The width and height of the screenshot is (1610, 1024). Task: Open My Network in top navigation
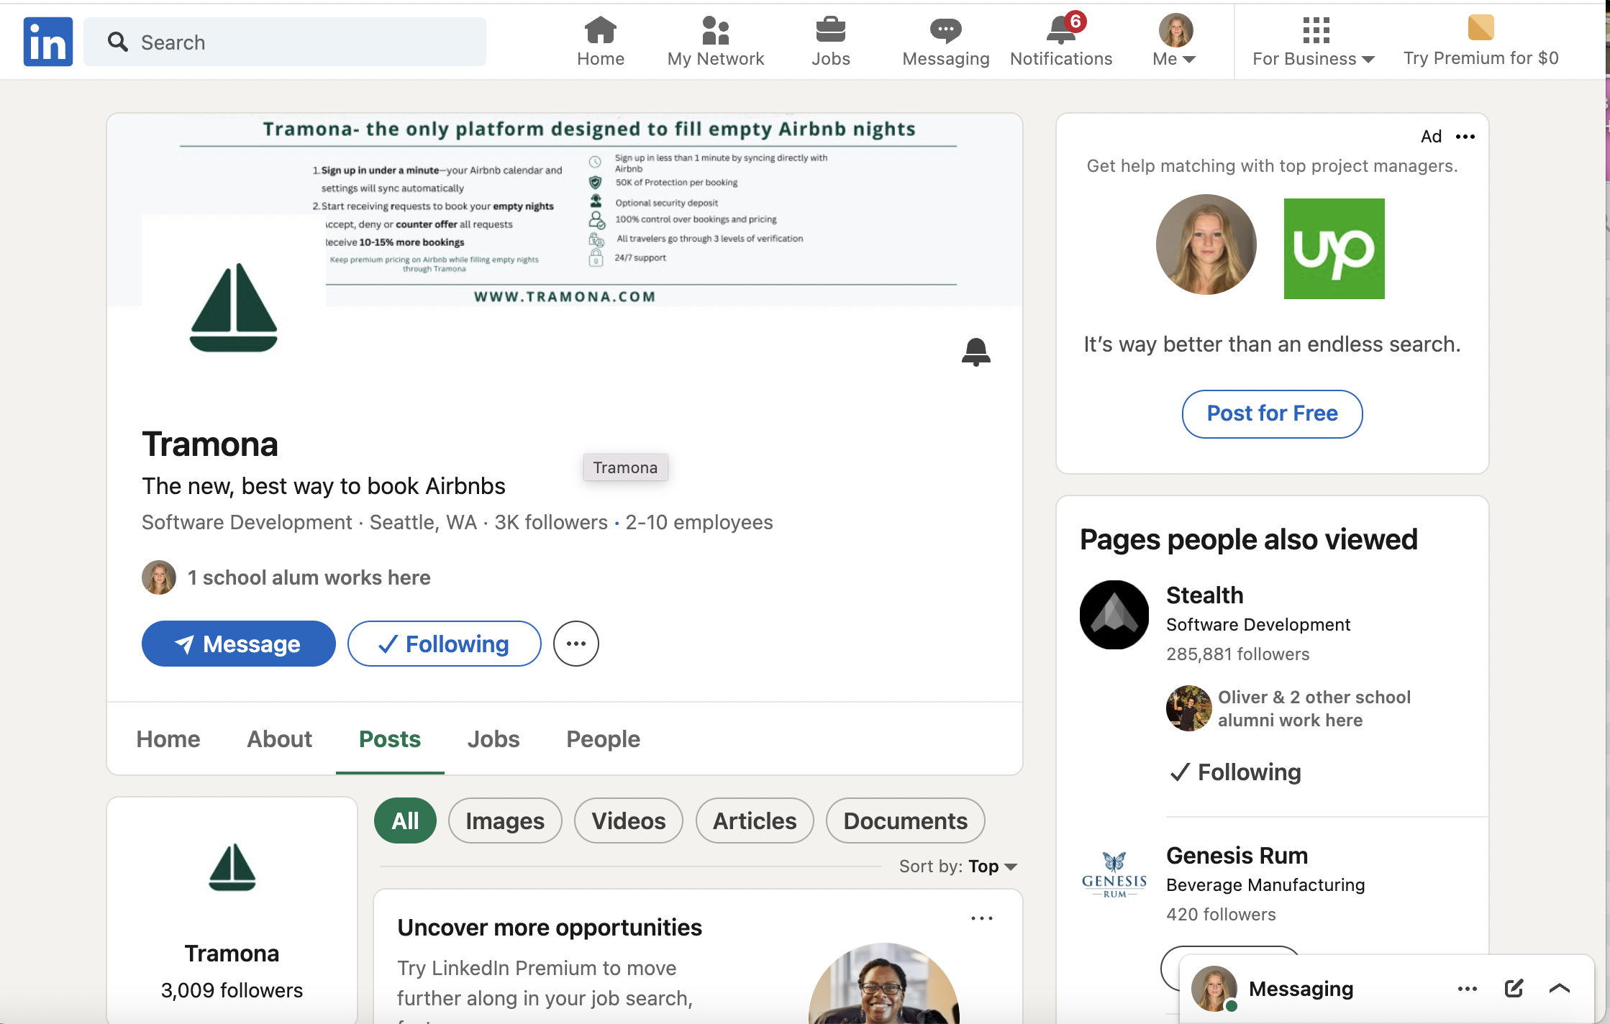(715, 42)
